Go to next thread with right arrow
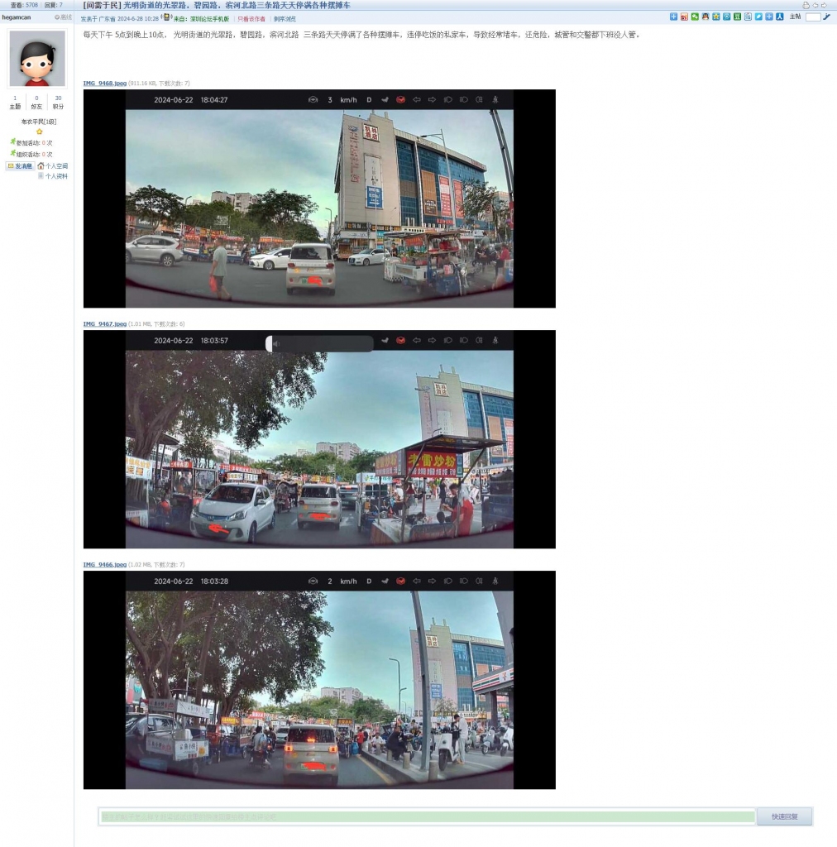 [x=824, y=5]
